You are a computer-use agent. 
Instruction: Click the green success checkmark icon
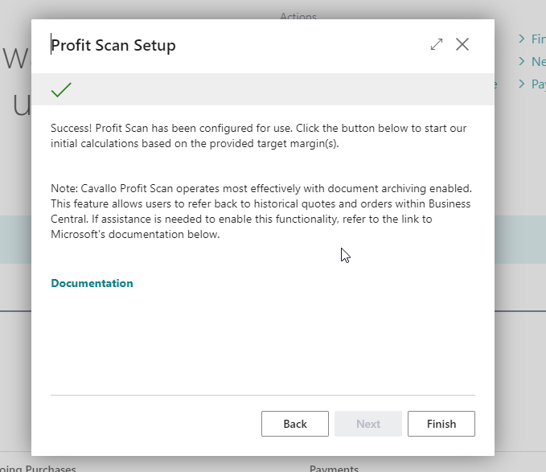pos(61,89)
